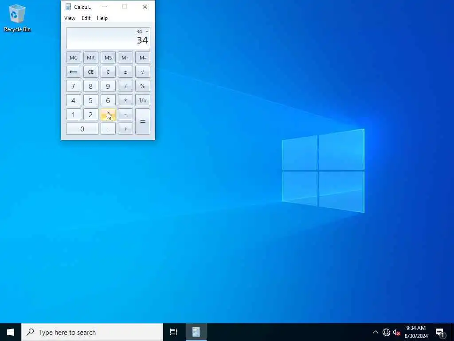Click the backspace arrow button in Calculator
454x341 pixels.
73,72
